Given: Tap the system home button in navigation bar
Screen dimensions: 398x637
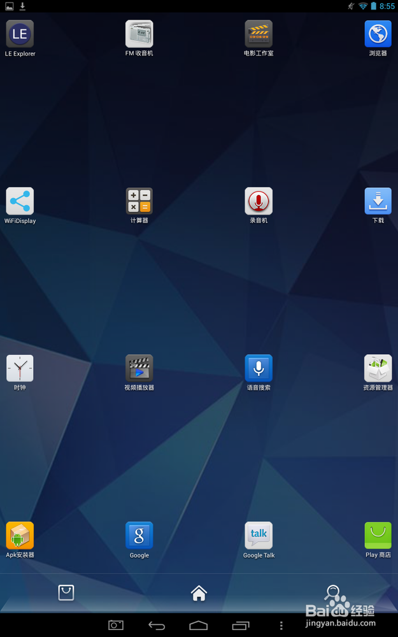Looking at the screenshot, I should (199, 626).
